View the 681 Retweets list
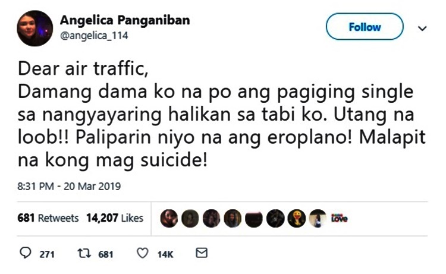Screen dimensions: 446x274 48,218
